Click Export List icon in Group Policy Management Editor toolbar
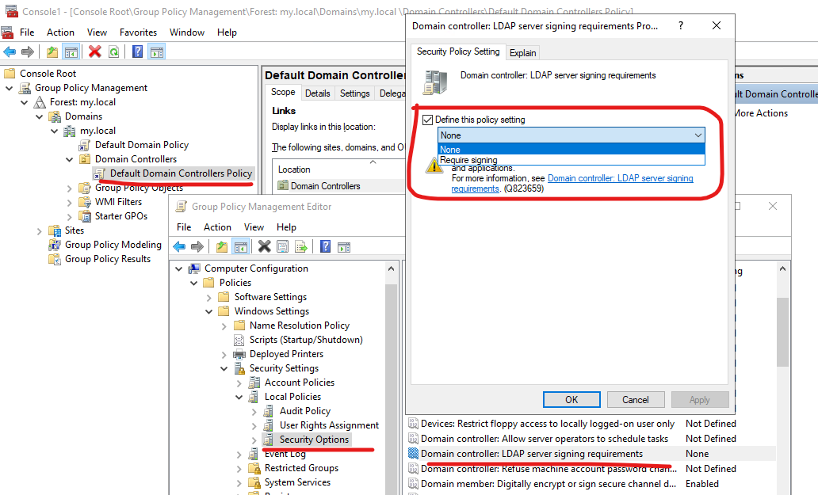 click(x=300, y=246)
